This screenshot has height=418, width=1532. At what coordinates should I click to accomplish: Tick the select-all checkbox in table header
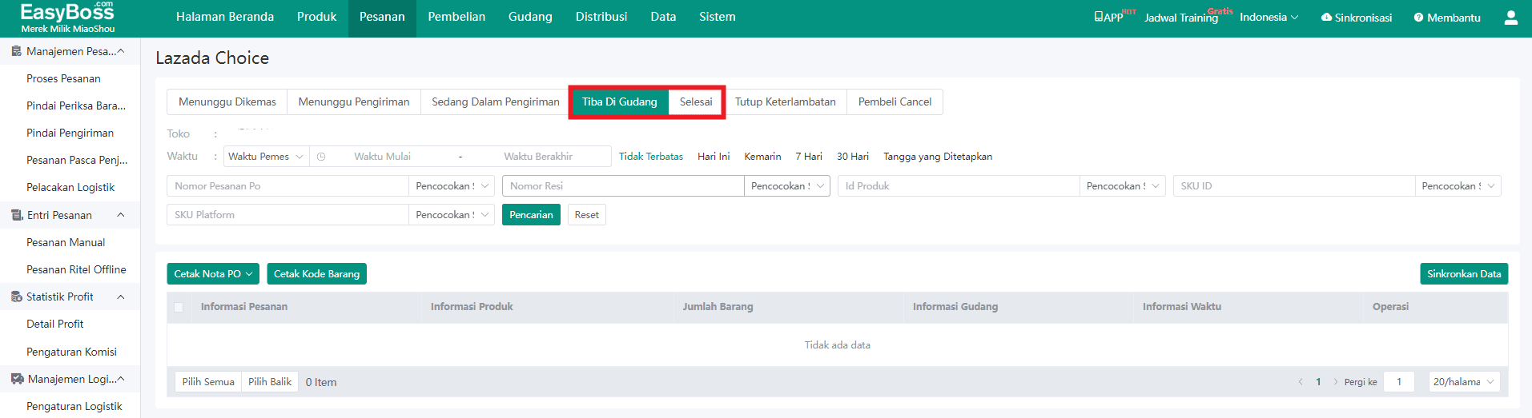[179, 307]
